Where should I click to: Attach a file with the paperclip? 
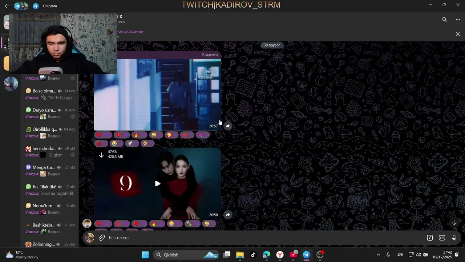[102, 238]
